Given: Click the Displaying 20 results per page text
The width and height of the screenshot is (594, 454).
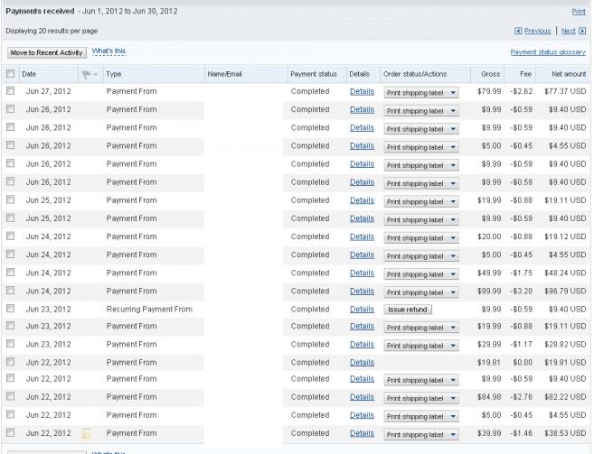Looking at the screenshot, I should (52, 31).
